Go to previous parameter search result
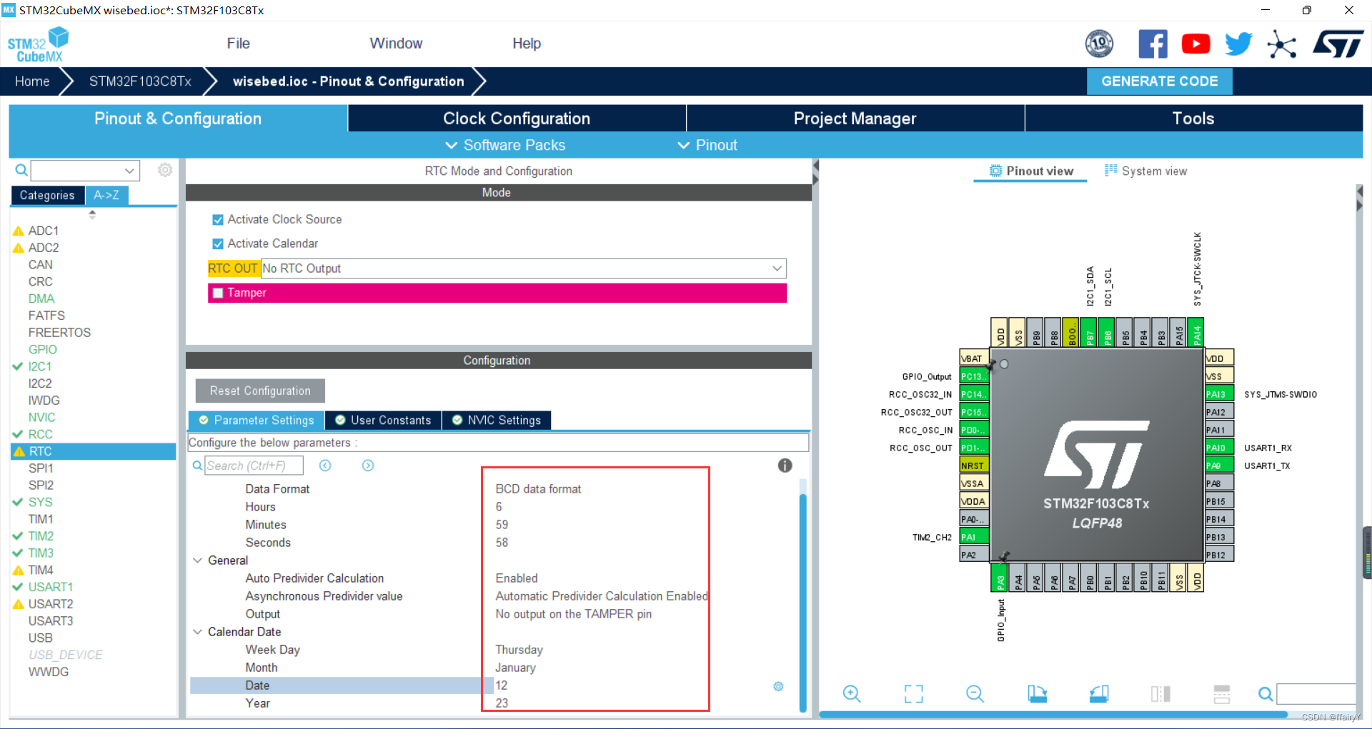This screenshot has width=1372, height=729. (x=325, y=466)
